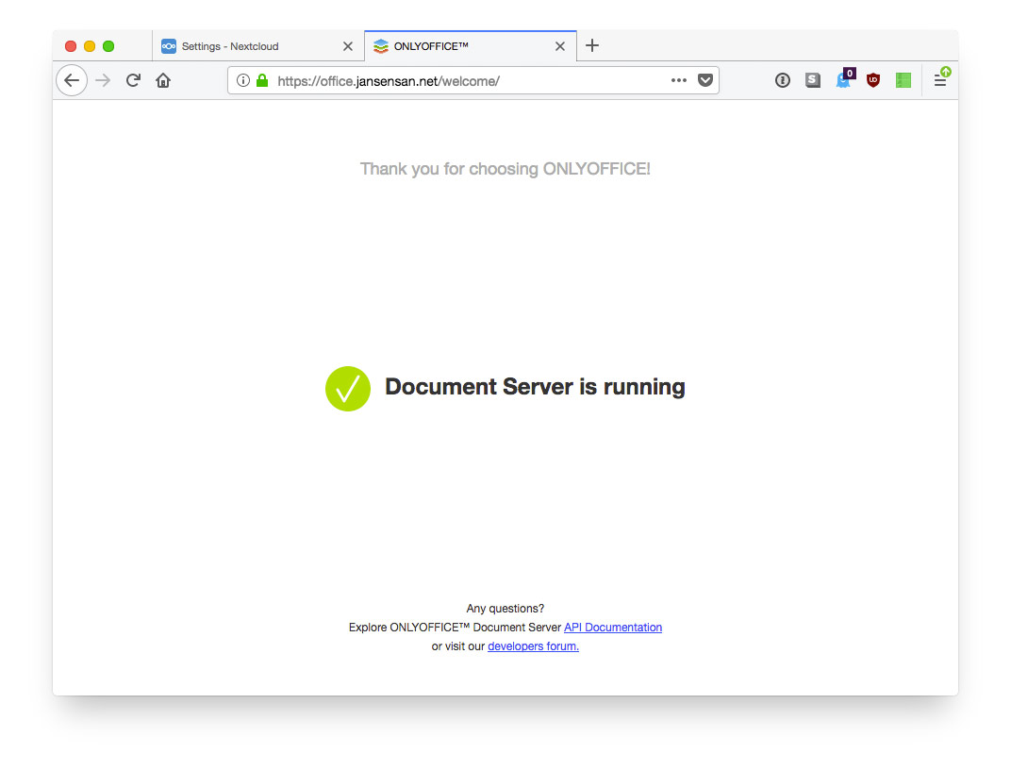
Task: Click the red close window button
Action: tap(71, 46)
